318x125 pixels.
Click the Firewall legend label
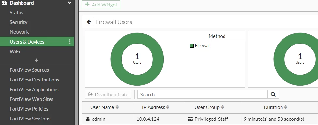click(203, 46)
